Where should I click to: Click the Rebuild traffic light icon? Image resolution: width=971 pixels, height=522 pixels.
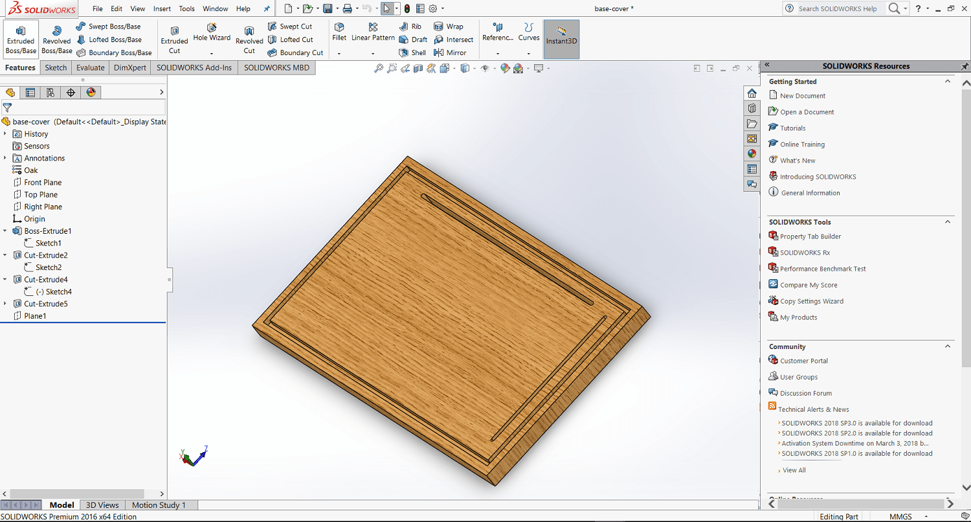coord(407,8)
